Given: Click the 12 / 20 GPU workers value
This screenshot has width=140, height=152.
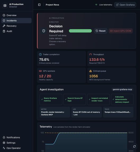Looking at the screenshot, I should 45,76.
